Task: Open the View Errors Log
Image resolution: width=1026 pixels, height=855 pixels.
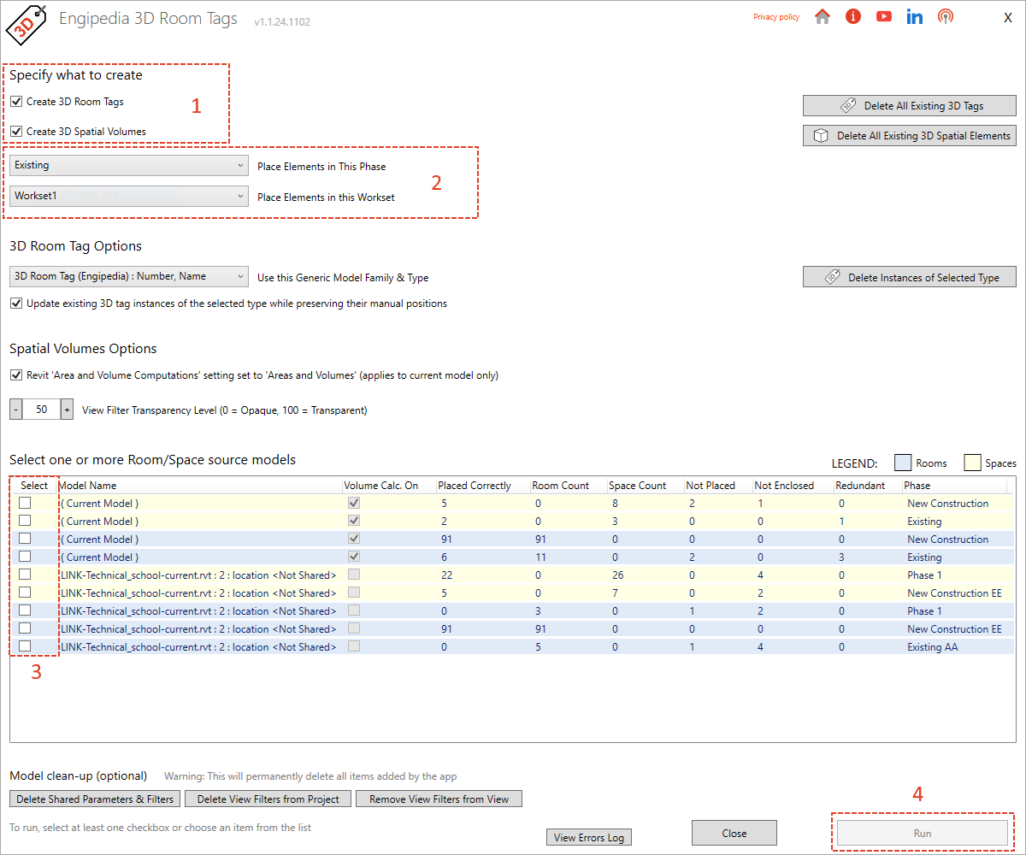Action: [589, 837]
